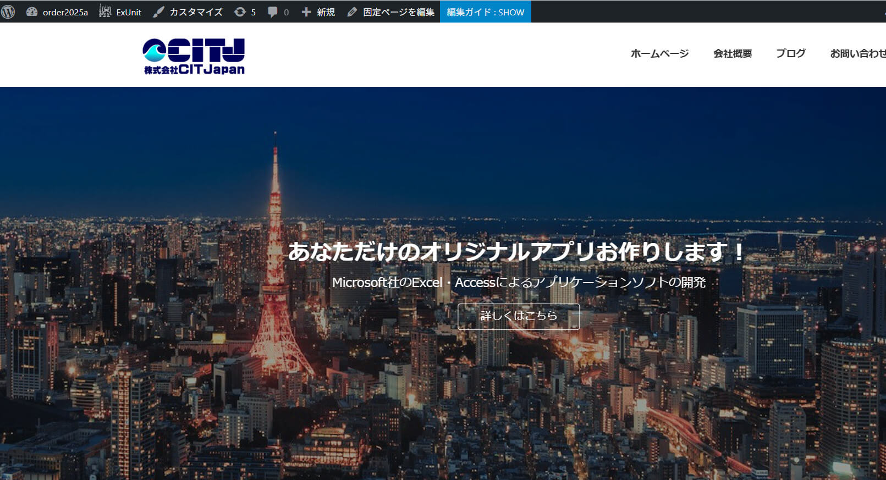This screenshot has width=886, height=480.
Task: Click the 株式会社CITJapan site logo
Action: (194, 56)
